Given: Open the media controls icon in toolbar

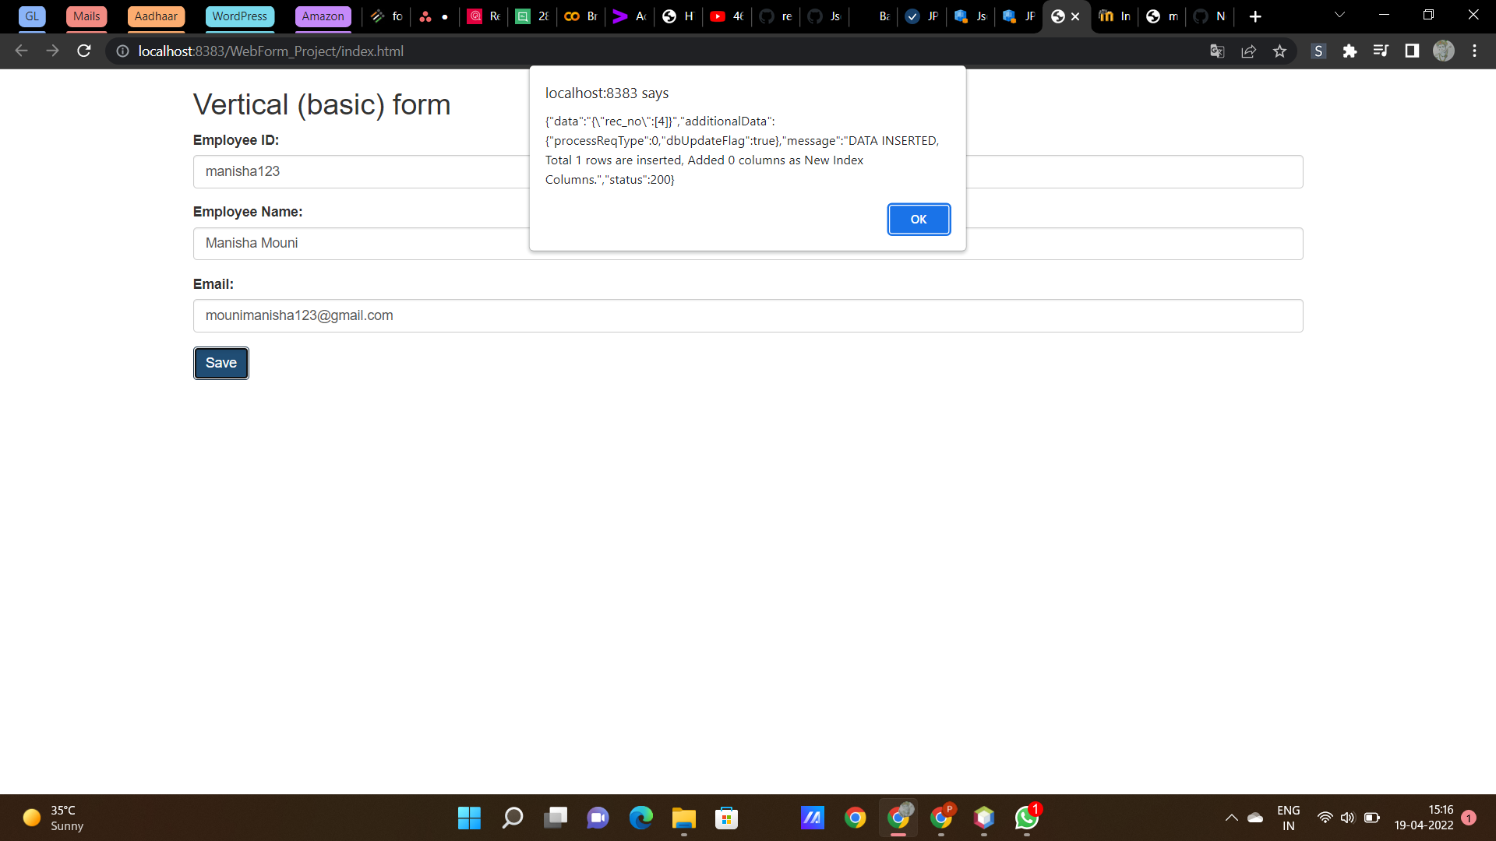Looking at the screenshot, I should pyautogui.click(x=1381, y=51).
